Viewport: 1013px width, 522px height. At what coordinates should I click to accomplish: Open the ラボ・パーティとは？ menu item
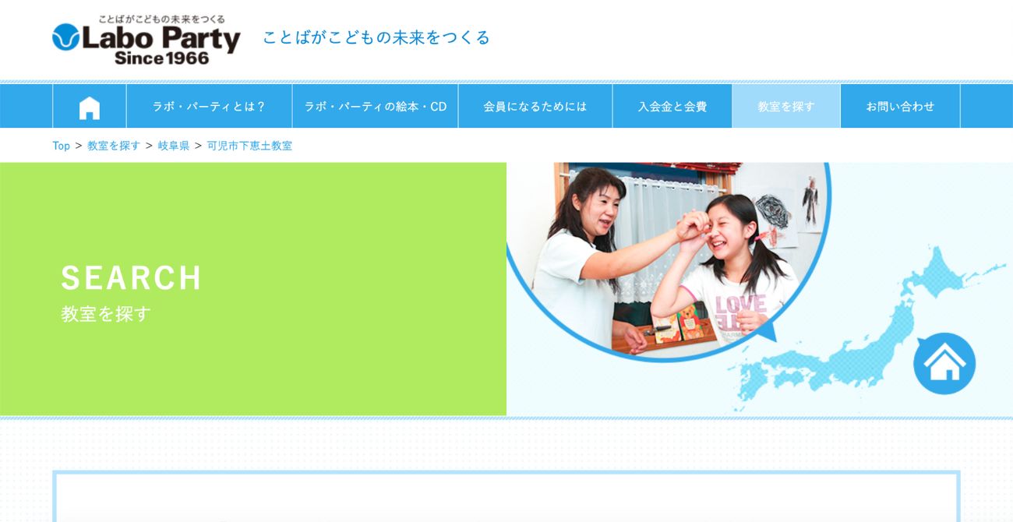[208, 107]
